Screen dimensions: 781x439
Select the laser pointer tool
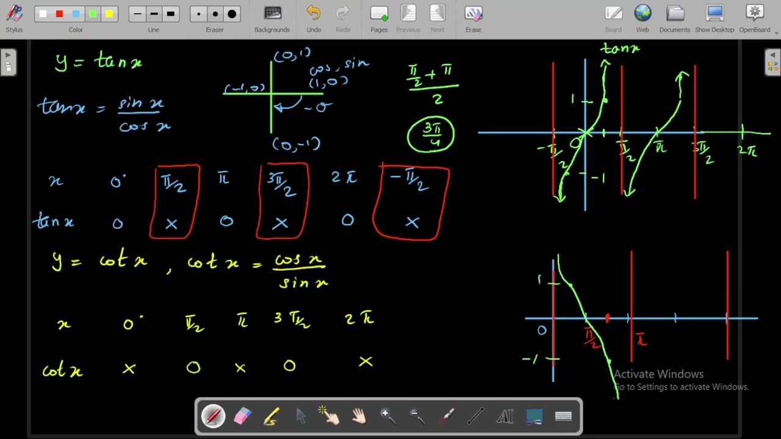447,416
